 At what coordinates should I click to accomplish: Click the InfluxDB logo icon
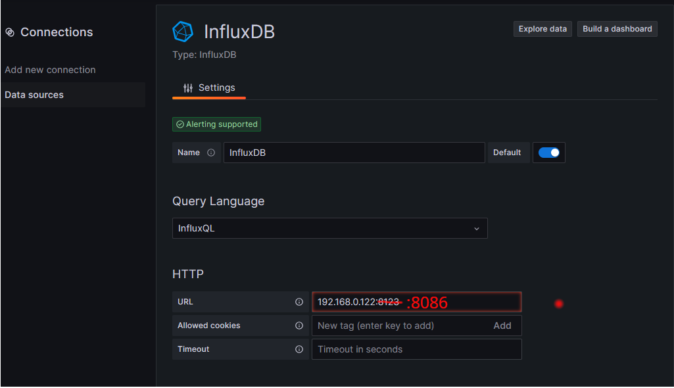tap(183, 32)
